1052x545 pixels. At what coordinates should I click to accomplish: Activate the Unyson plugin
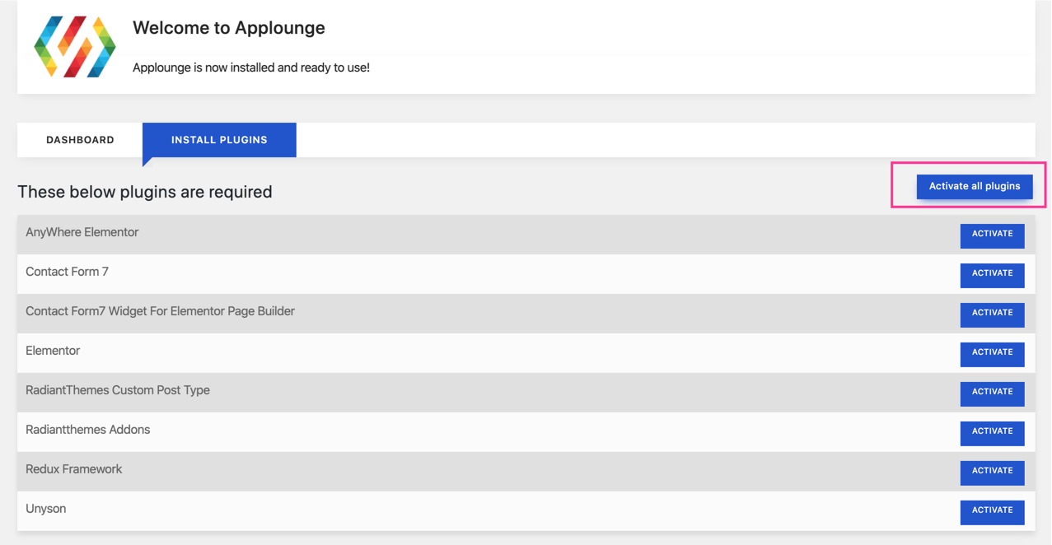[x=992, y=511]
